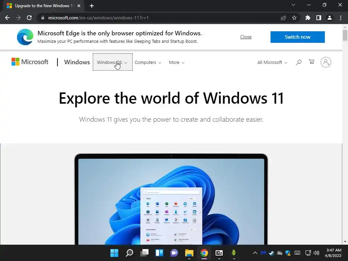
Task: Click the scrollbar down arrow
Action: click(x=345, y=242)
